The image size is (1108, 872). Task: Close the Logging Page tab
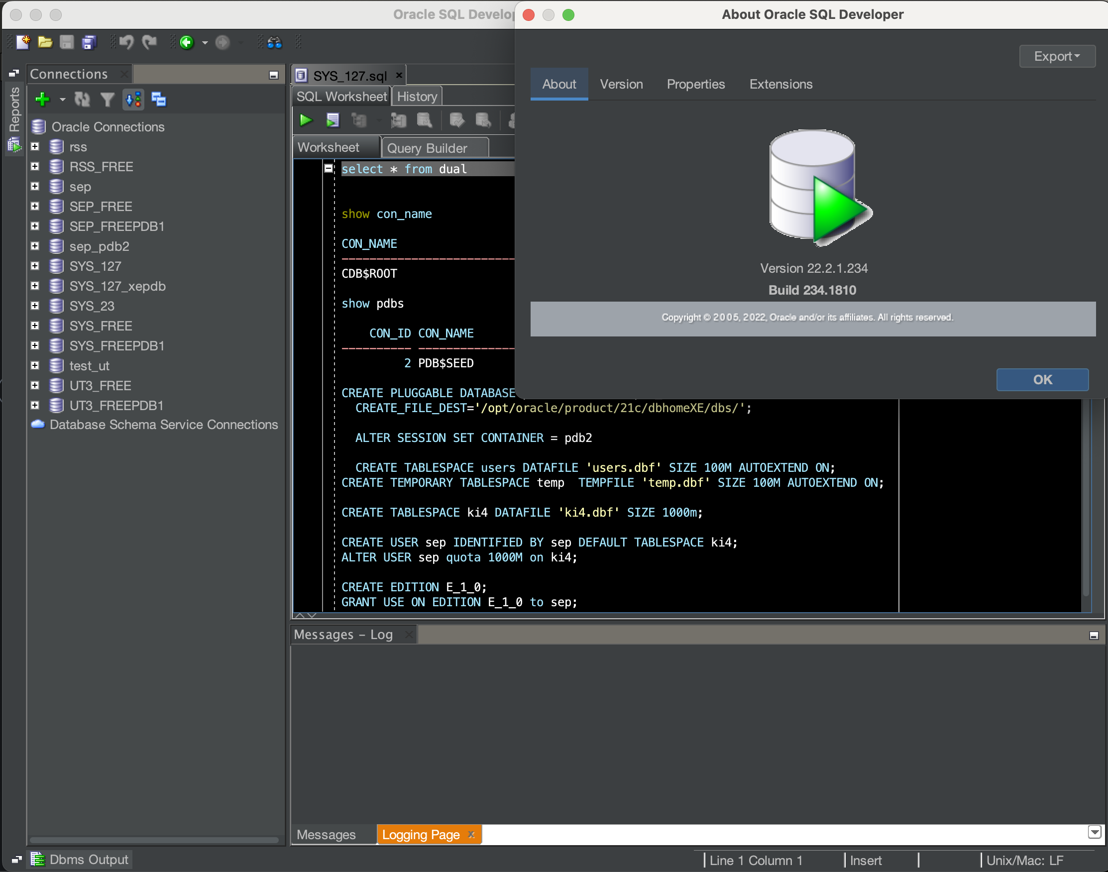[x=471, y=834]
